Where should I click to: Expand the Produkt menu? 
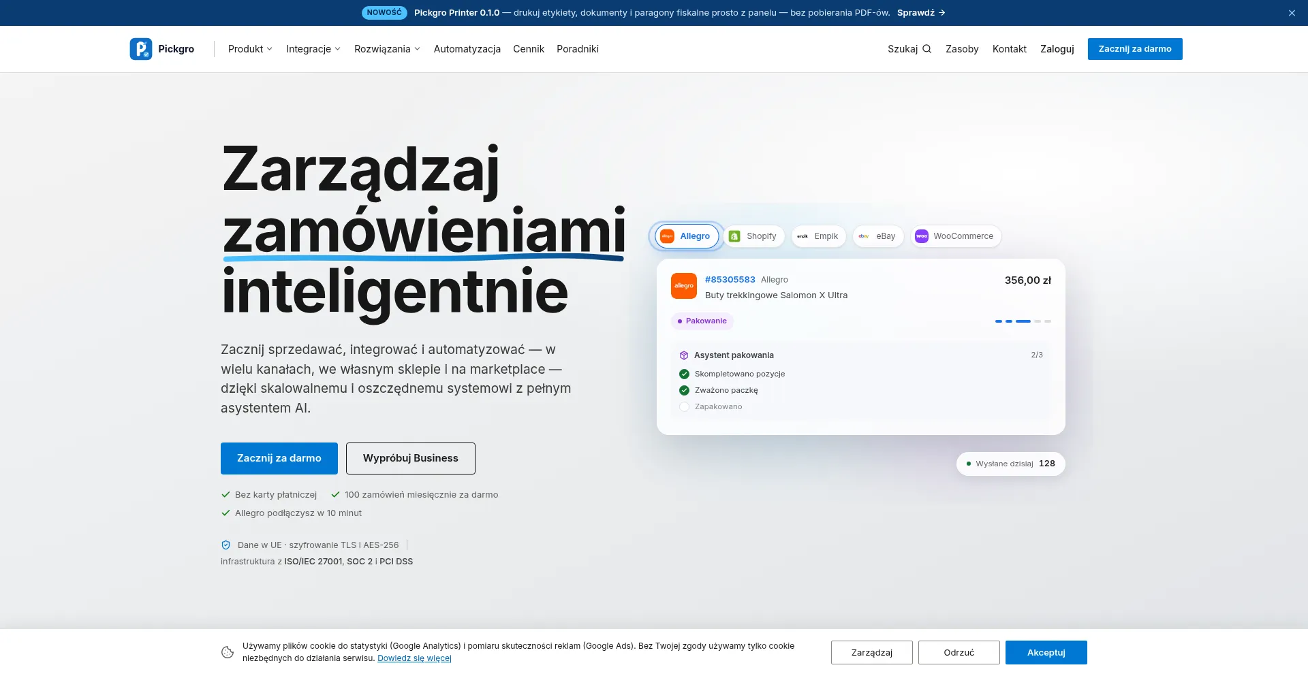(250, 49)
